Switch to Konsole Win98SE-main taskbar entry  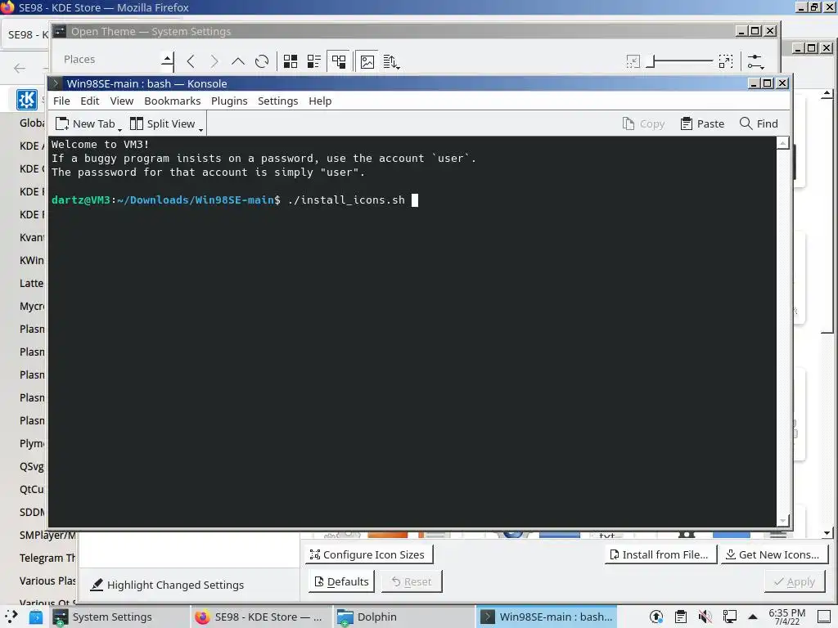click(x=546, y=617)
